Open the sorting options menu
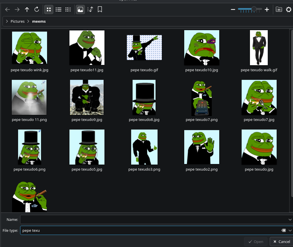The height and width of the screenshot is (247, 293). [90, 9]
